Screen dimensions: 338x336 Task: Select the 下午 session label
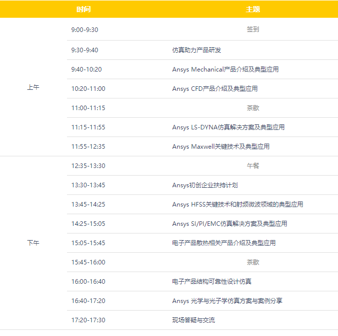[33, 243]
